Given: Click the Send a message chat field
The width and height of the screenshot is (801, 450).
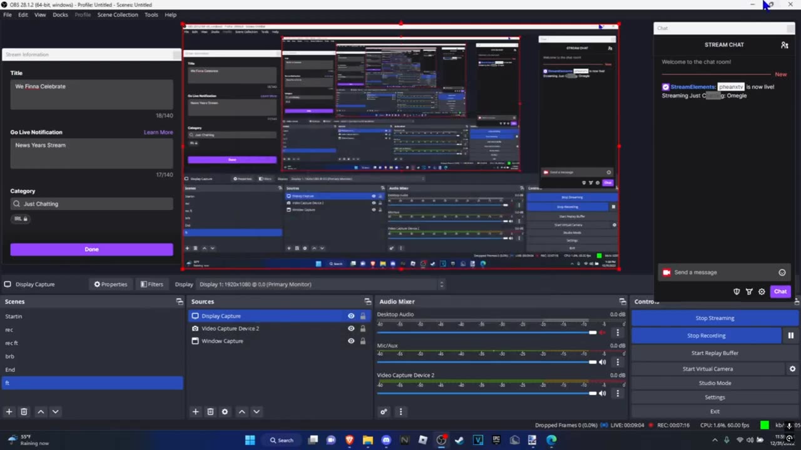Looking at the screenshot, I should click(x=725, y=272).
